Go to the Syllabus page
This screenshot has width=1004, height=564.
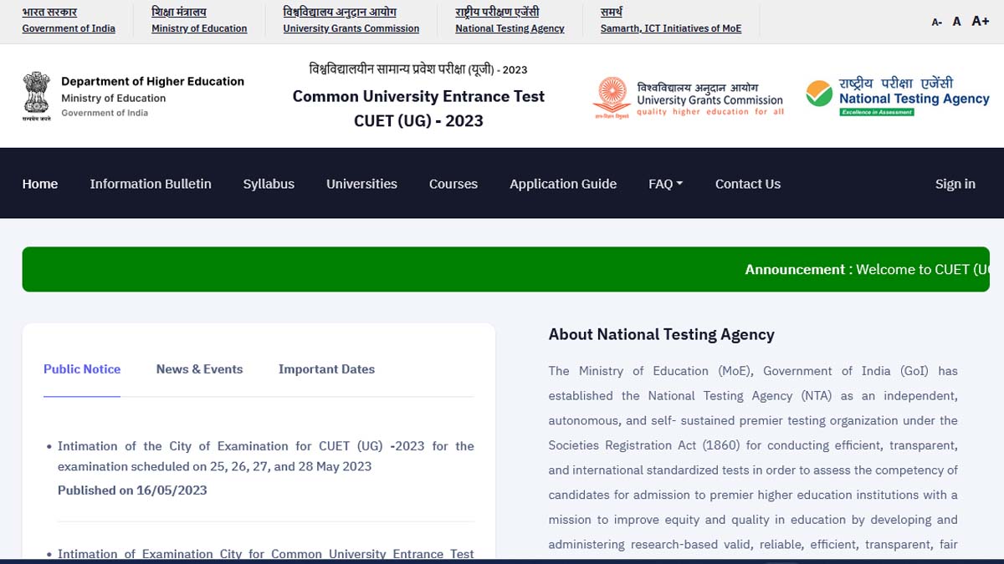(x=269, y=184)
